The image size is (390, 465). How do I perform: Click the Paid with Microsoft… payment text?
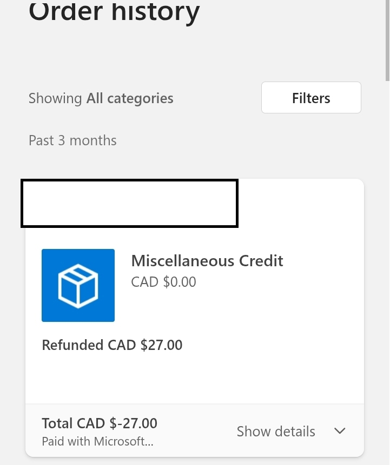[98, 441]
